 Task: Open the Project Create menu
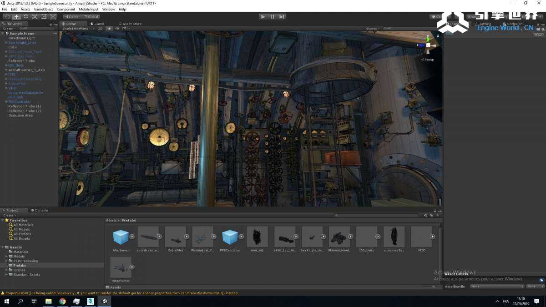point(9,215)
